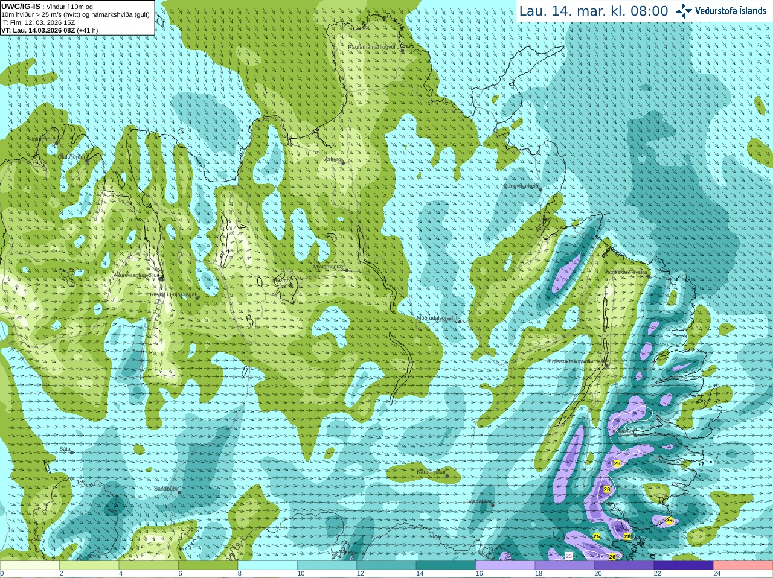Screen dimensions: 773x578
Task: Click the white 25 gust label
Action: 568,556
